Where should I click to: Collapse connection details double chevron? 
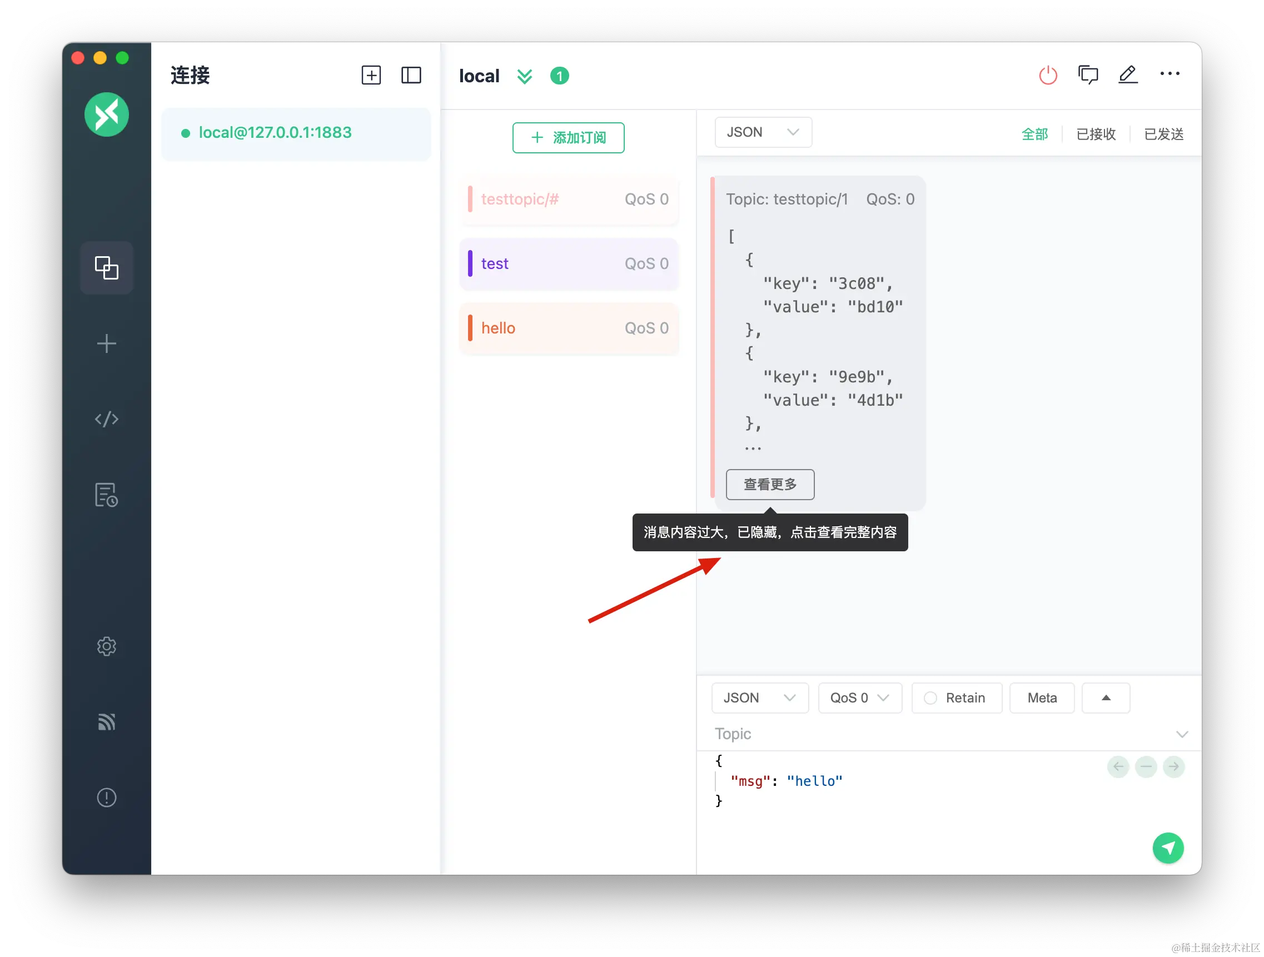525,76
